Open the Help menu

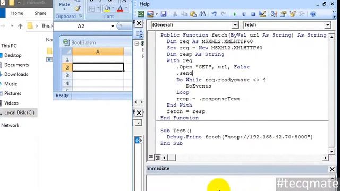[144, 4]
